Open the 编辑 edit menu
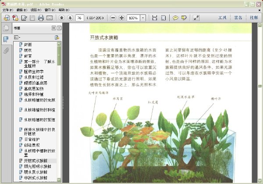Screen dimensions: 263x184 pyautogui.click(x=21, y=10)
